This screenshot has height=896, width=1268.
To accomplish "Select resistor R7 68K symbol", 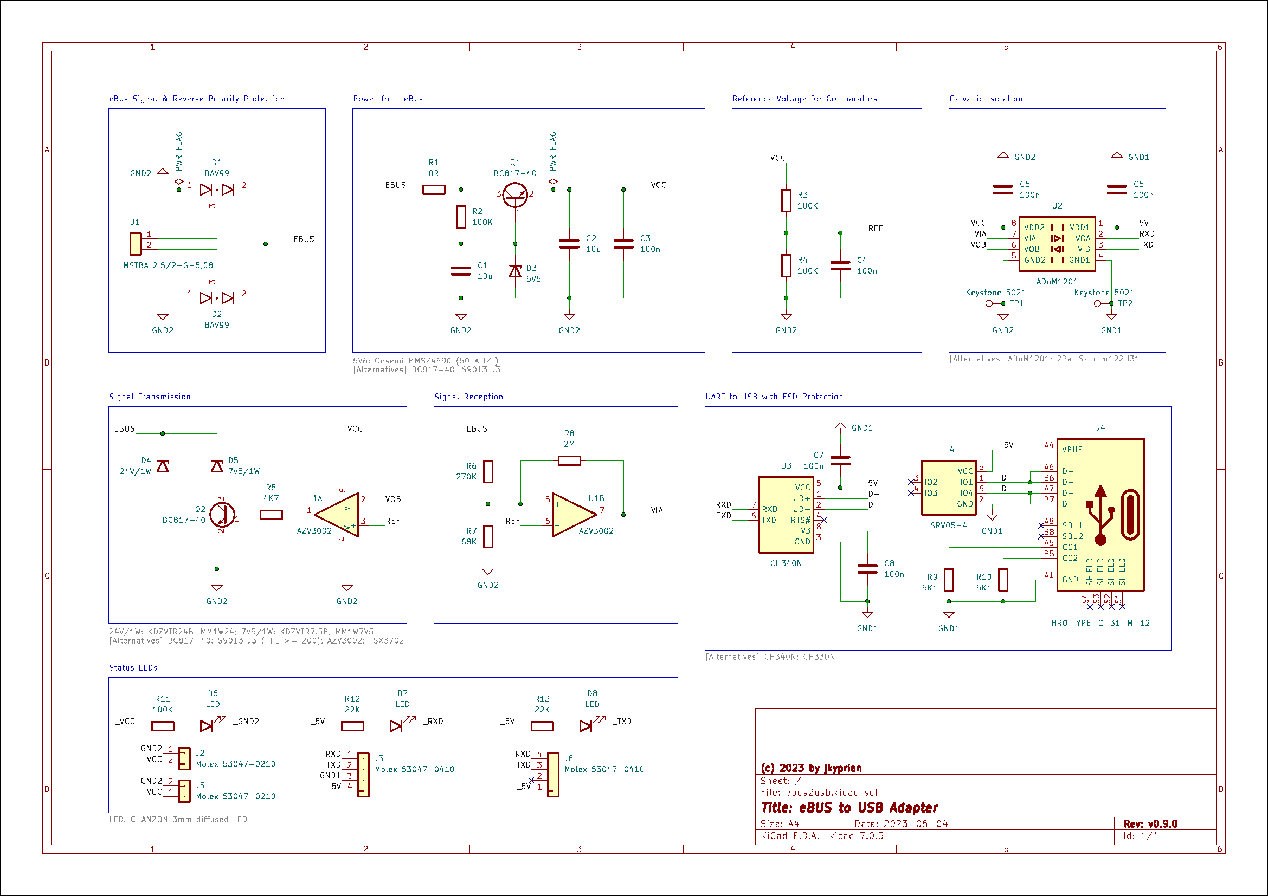I will click(x=488, y=536).
